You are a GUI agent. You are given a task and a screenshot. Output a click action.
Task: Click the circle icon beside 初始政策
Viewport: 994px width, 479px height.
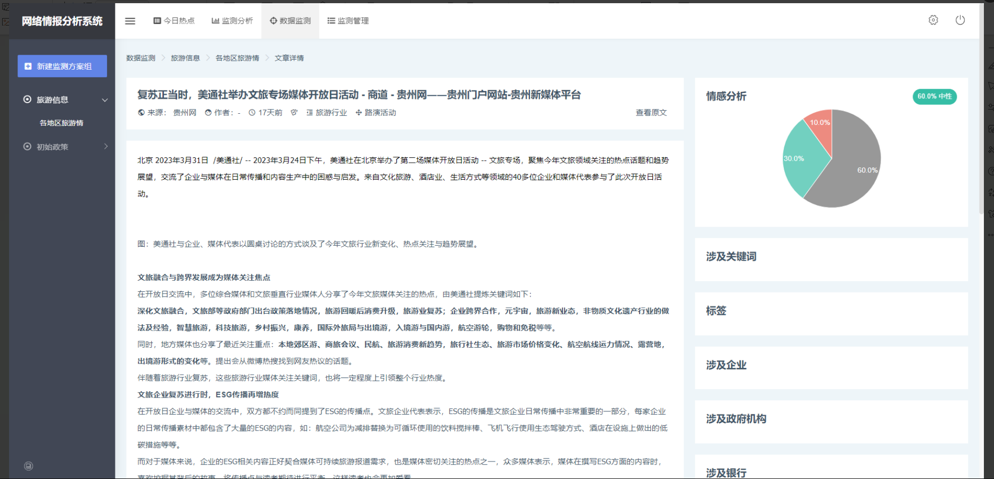27,146
